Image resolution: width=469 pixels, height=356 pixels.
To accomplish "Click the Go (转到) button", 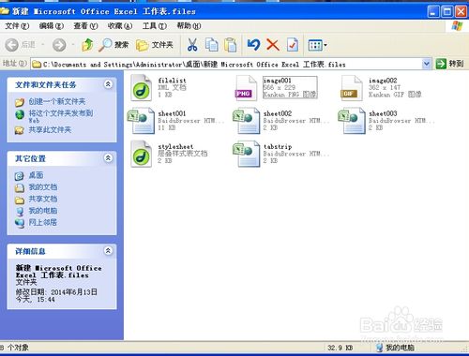I will click(449, 64).
